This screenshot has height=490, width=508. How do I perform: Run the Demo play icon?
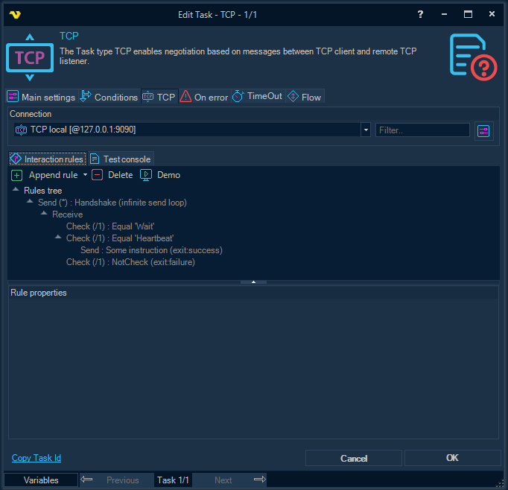(x=146, y=175)
